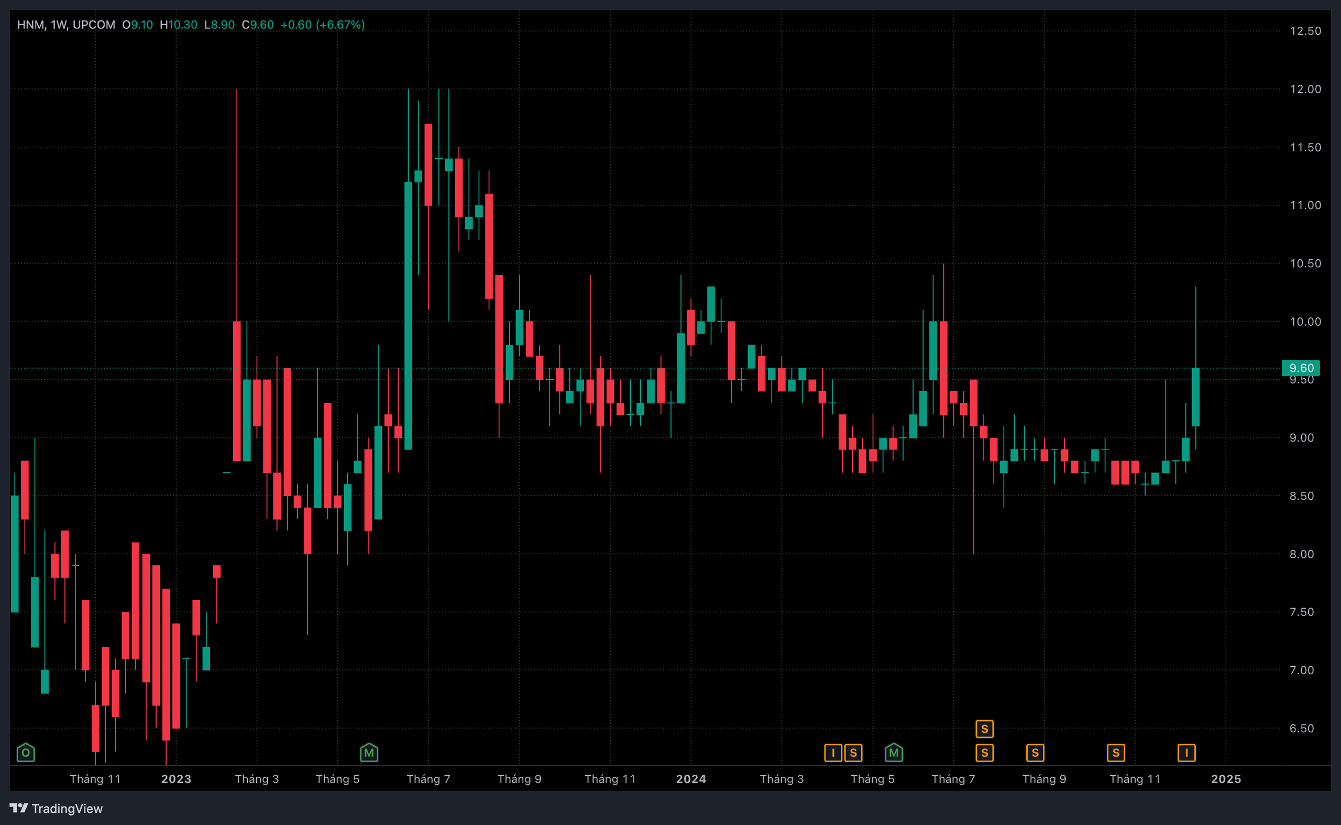
Task: Click the Tháng 11 label just before 2024
Action: (610, 779)
